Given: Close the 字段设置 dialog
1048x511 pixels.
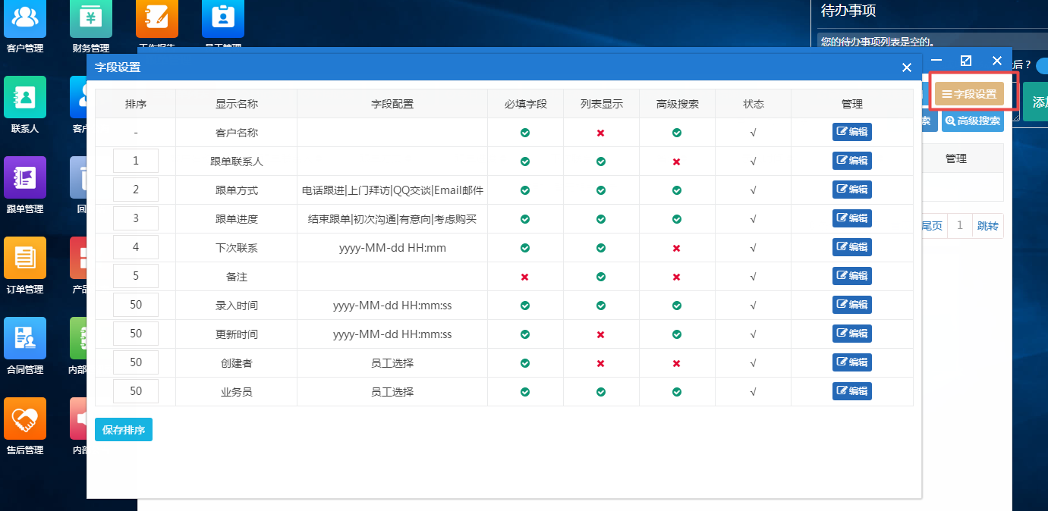Looking at the screenshot, I should (x=906, y=67).
